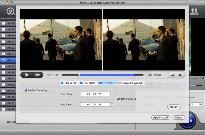
Task: Check the title 40 checkbox
Action: click(3, 97)
